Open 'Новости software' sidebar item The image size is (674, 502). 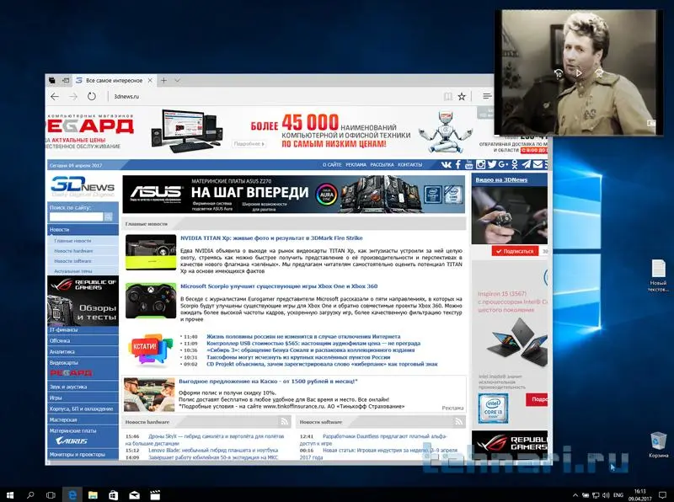73,261
